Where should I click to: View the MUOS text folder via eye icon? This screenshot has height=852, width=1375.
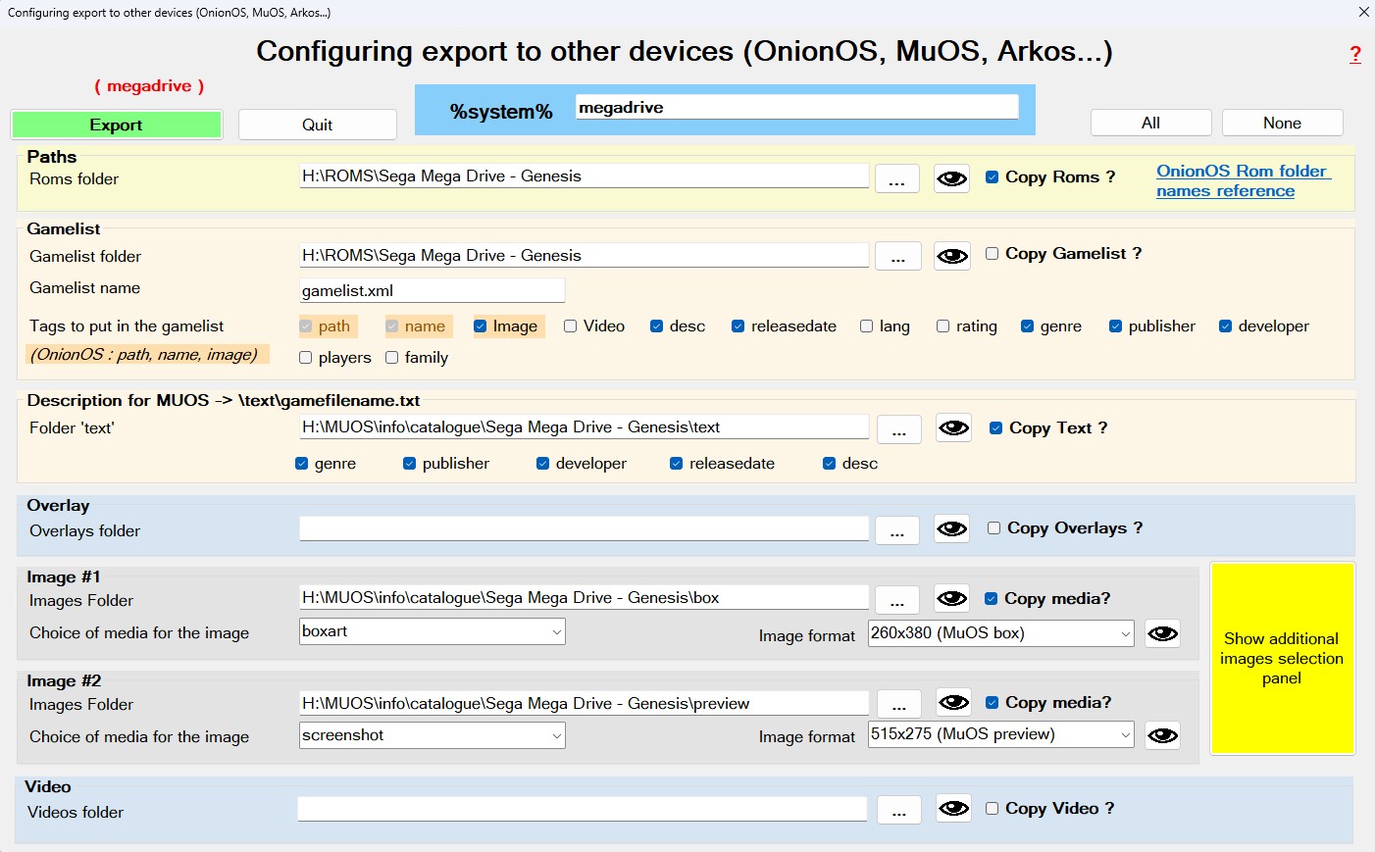click(x=953, y=428)
